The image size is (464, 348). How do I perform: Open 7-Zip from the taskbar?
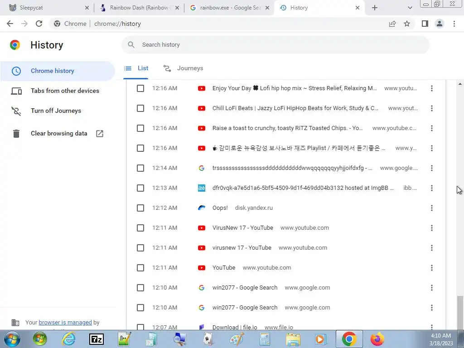pyautogui.click(x=97, y=339)
